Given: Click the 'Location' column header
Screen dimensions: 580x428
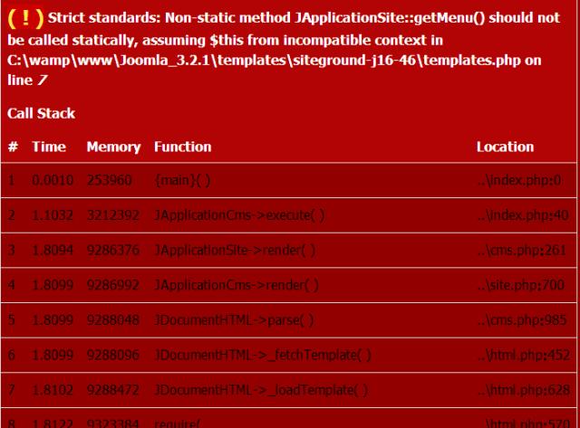Looking at the screenshot, I should (505, 147).
